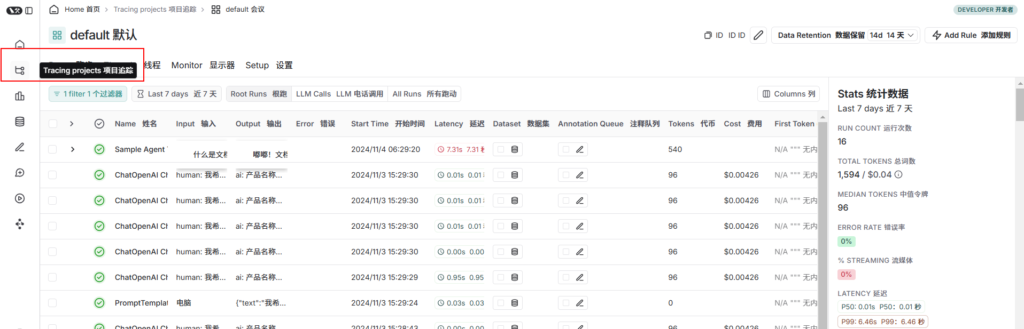Select checkbox of 15:29:29 ChatOpenAI row
The height and width of the screenshot is (329, 1024).
coord(52,277)
